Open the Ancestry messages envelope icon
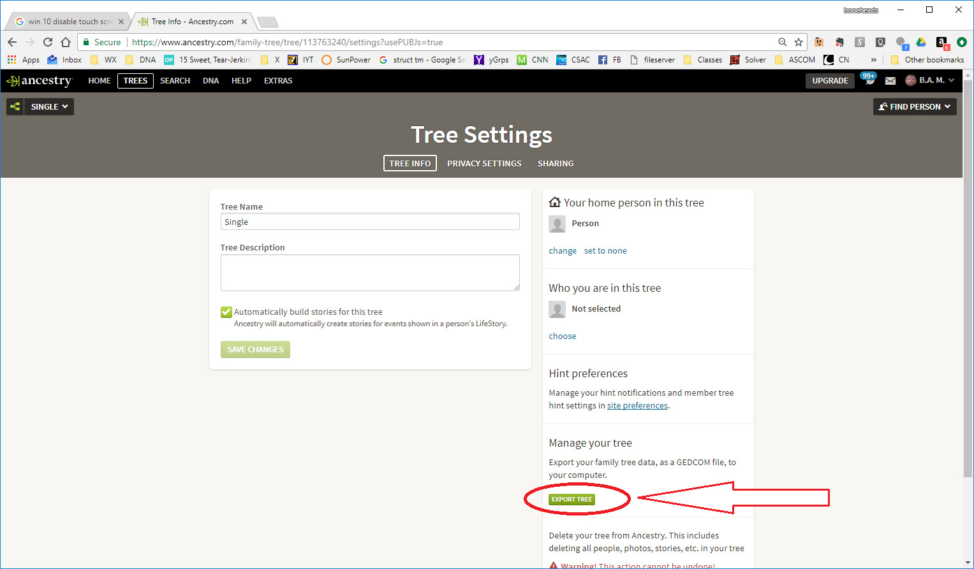This screenshot has width=974, height=569. point(890,81)
